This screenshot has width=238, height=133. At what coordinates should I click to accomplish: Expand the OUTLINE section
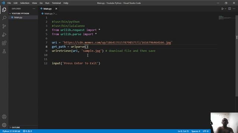coord(23,127)
